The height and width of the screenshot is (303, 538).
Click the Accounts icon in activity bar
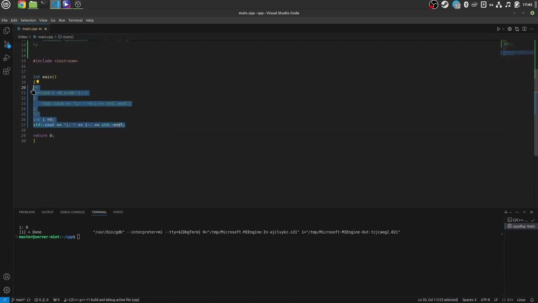[7, 276]
